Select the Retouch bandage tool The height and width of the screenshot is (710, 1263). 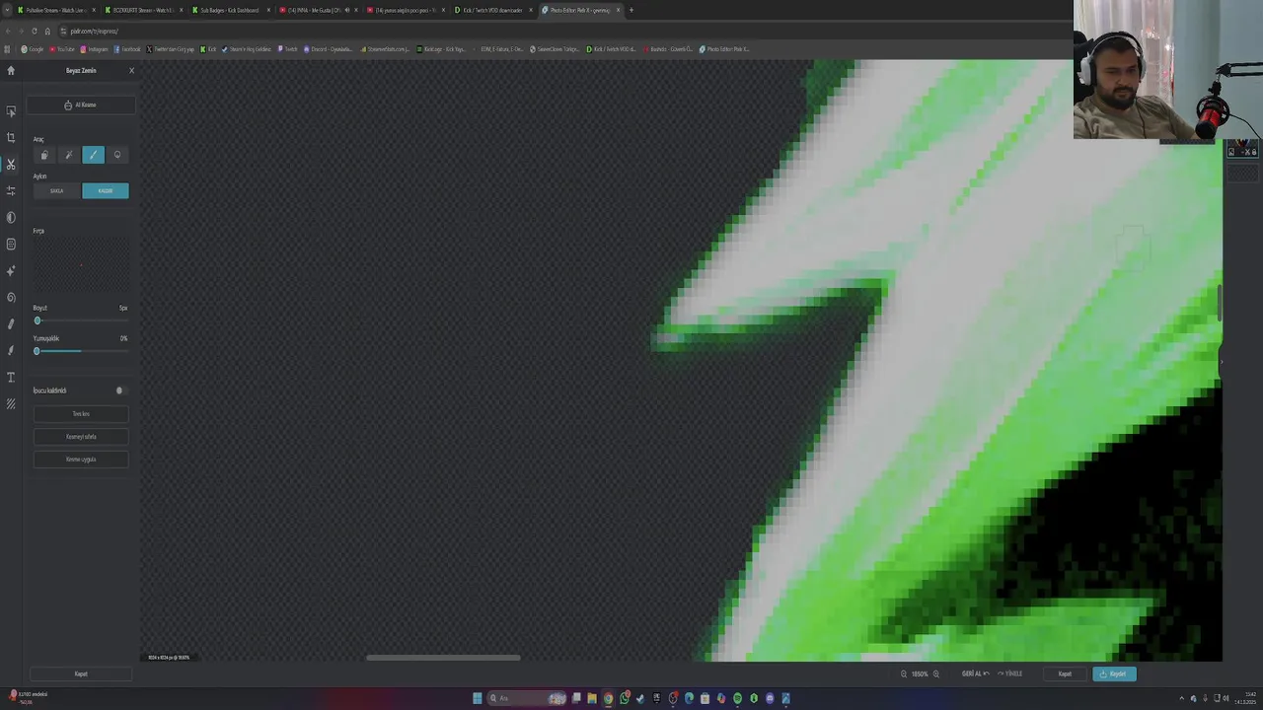tap(11, 323)
